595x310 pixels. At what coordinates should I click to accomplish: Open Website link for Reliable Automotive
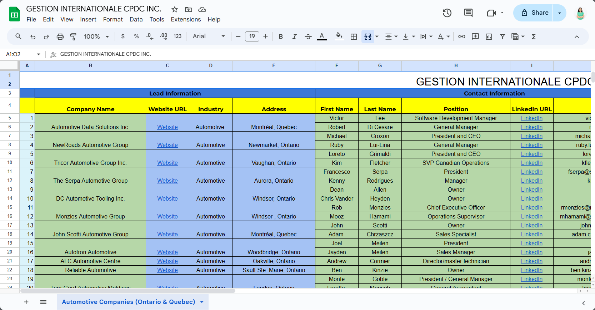[x=167, y=270]
